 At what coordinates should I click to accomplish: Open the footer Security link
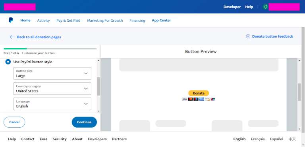[x=60, y=139]
